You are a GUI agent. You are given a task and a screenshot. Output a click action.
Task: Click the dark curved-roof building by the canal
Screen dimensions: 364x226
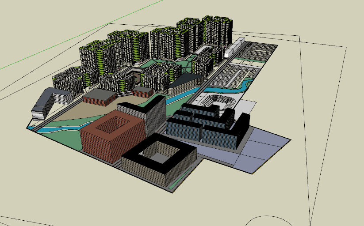pos(185,83)
